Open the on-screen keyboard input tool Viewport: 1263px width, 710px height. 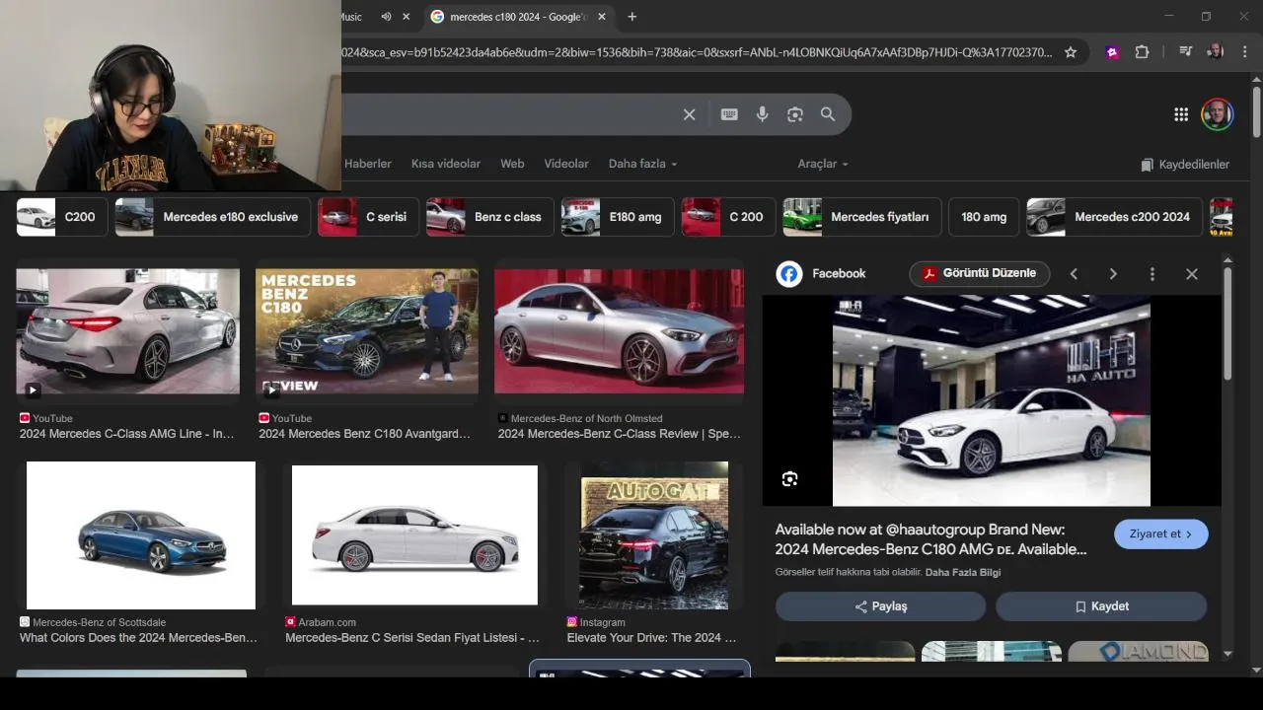[x=729, y=114]
